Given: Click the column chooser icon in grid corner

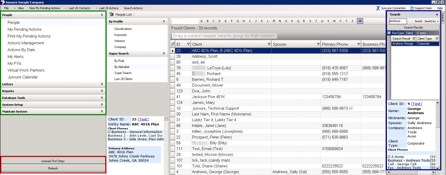Looking at the screenshot, I should pos(173,44).
